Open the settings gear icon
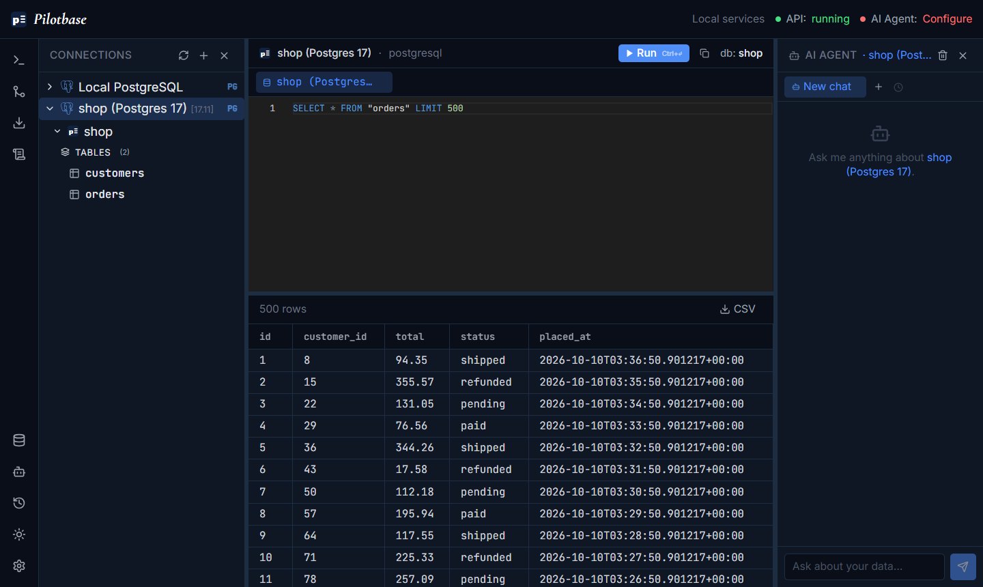Image resolution: width=983 pixels, height=587 pixels. (x=19, y=566)
